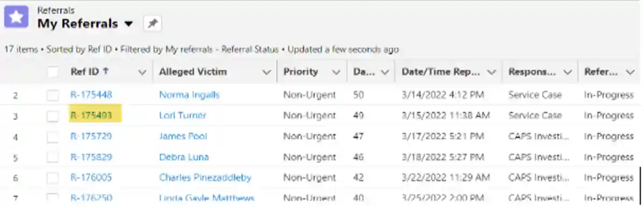Open referral R-175729

(91, 136)
